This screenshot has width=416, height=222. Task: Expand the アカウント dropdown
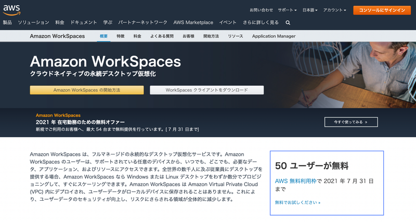[x=334, y=10]
